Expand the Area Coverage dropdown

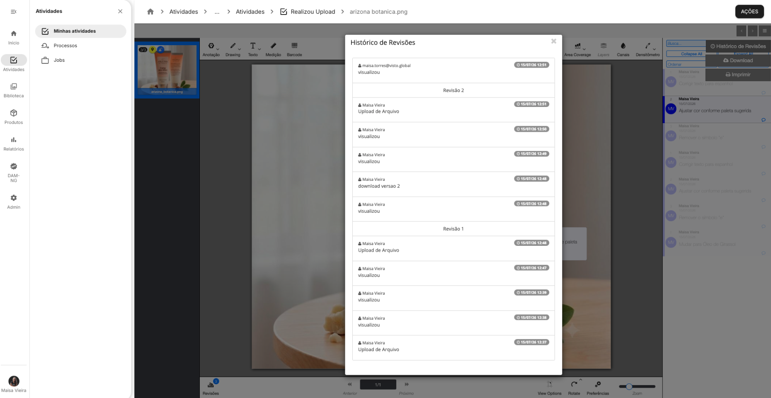pos(584,49)
